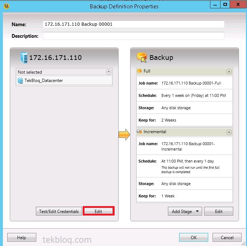247x246 pixels.
Task: Click the OK button
Action: (x=194, y=237)
